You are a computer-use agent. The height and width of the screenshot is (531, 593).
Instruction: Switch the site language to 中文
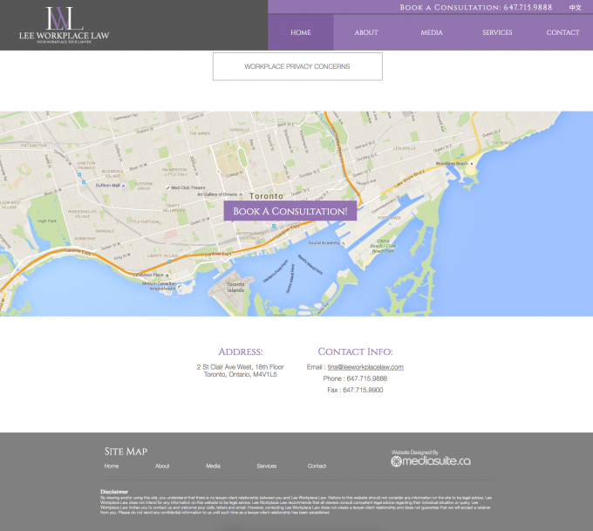coord(576,7)
